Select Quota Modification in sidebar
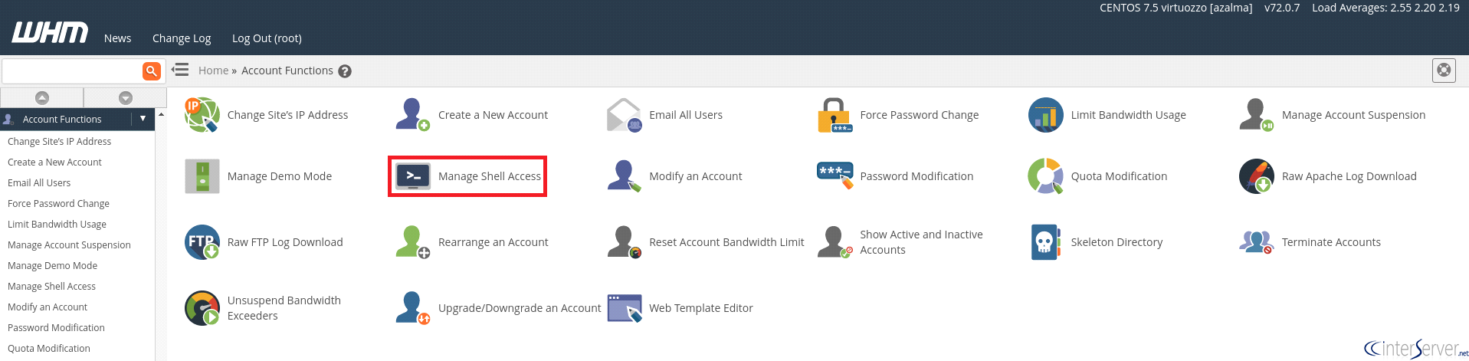This screenshot has width=1469, height=361. [x=49, y=349]
